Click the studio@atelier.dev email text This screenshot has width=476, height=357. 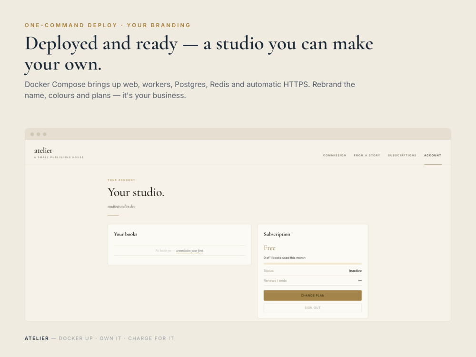tap(121, 207)
